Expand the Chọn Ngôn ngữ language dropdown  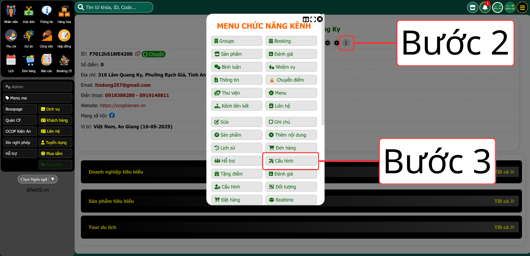(x=38, y=179)
